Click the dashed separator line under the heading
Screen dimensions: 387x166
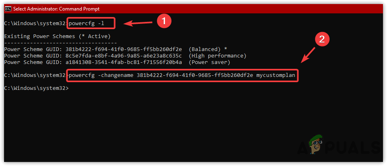[61, 43]
